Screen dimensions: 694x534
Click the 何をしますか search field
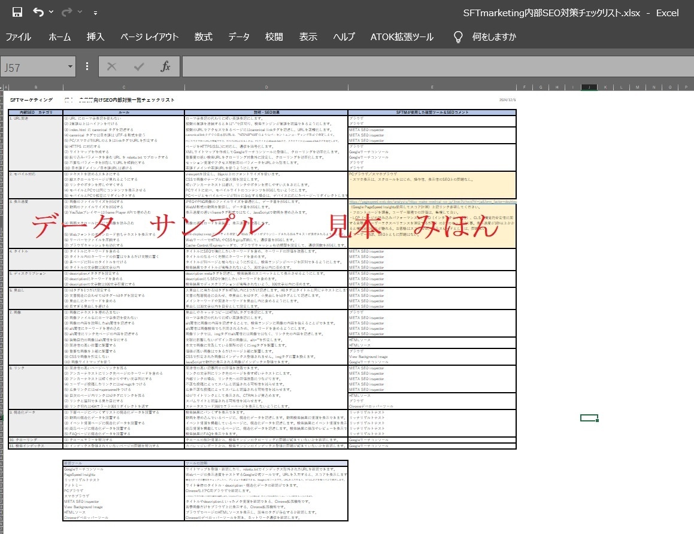tap(494, 37)
